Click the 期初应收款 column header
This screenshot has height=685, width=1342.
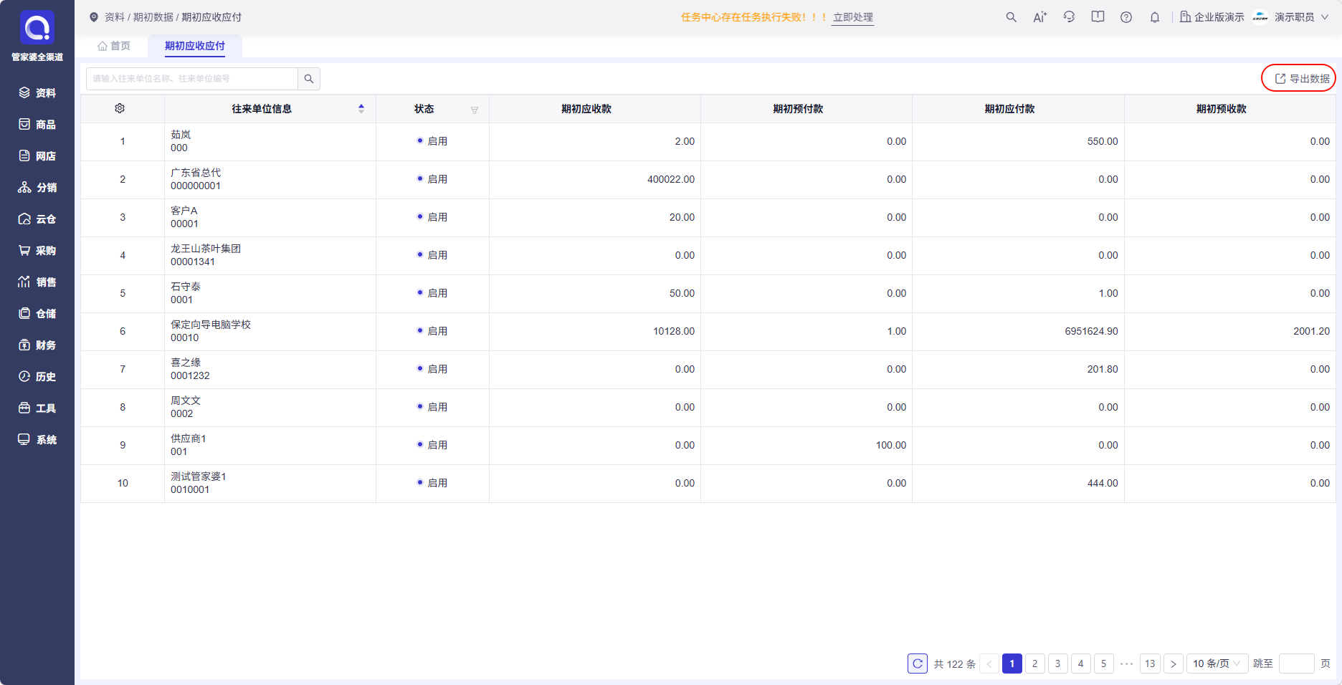click(586, 109)
